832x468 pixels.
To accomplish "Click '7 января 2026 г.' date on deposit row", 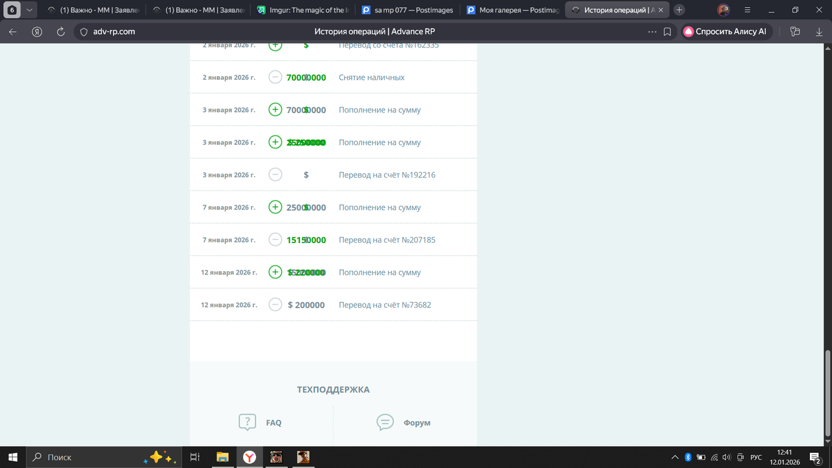I will 229,207.
